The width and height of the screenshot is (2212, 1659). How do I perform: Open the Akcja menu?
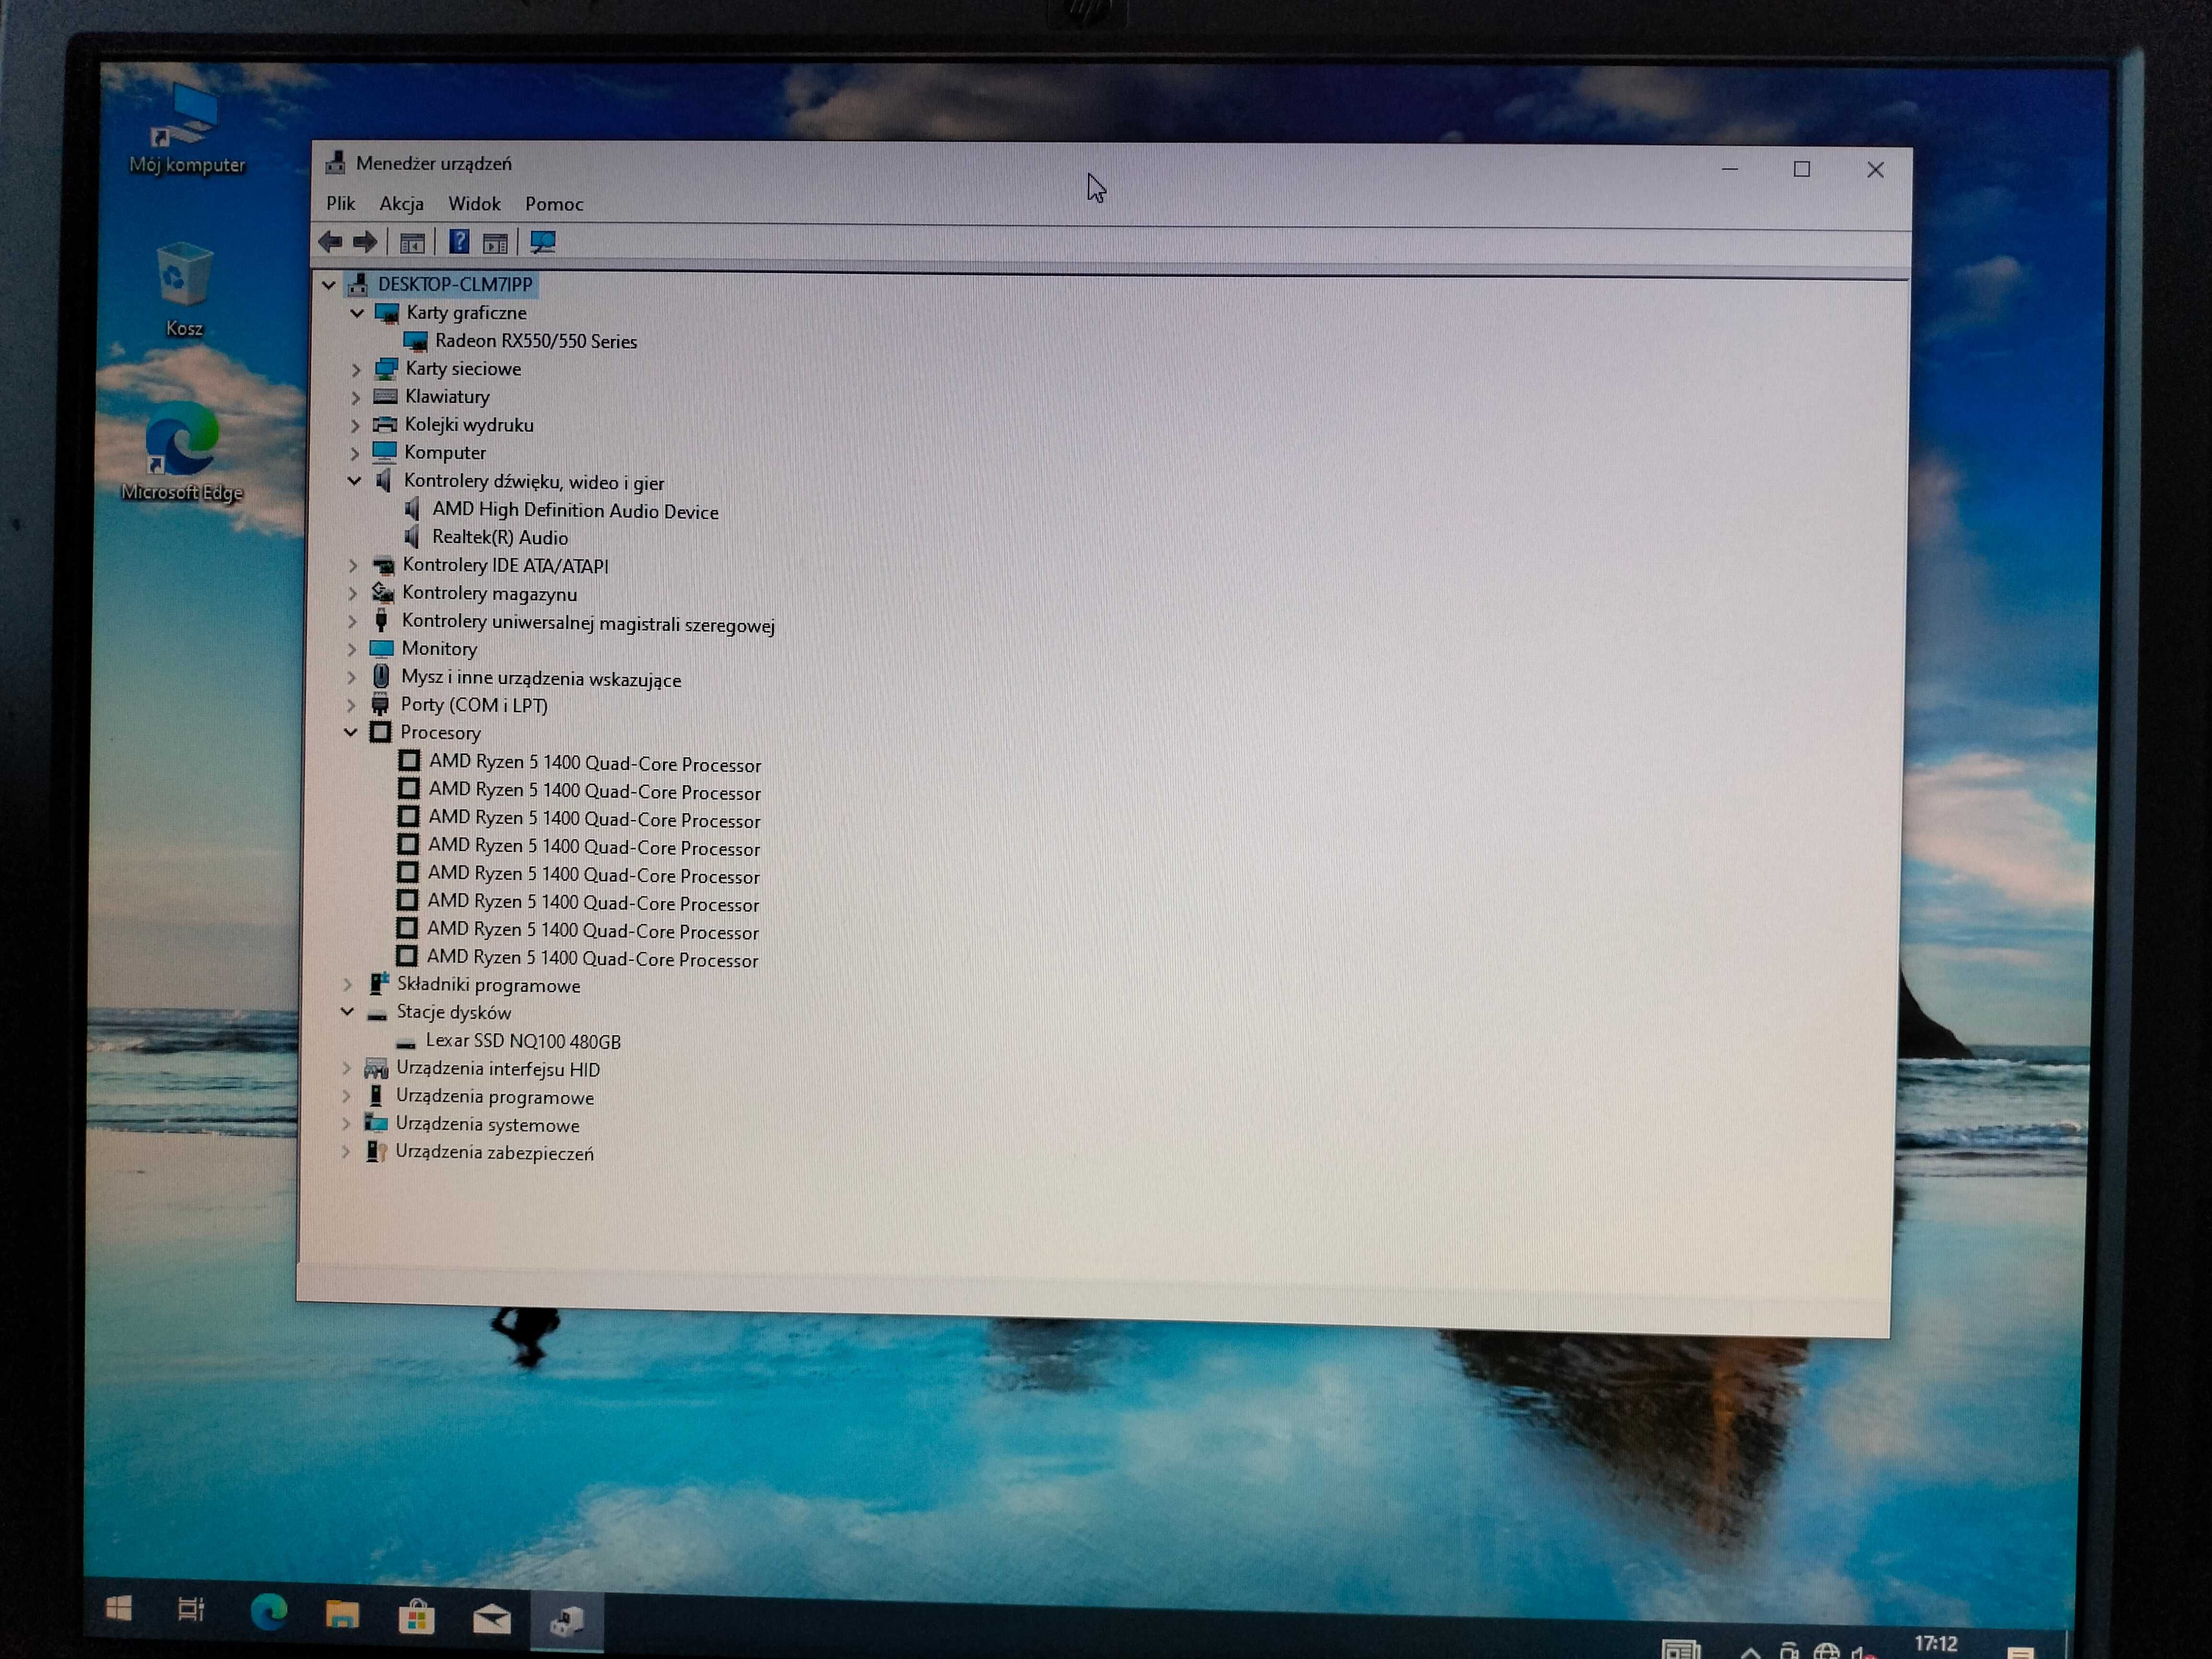(x=402, y=204)
